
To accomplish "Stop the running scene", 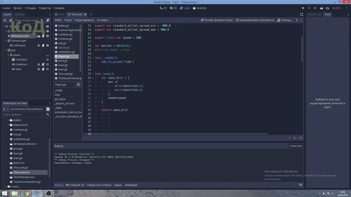I will point(315,8).
